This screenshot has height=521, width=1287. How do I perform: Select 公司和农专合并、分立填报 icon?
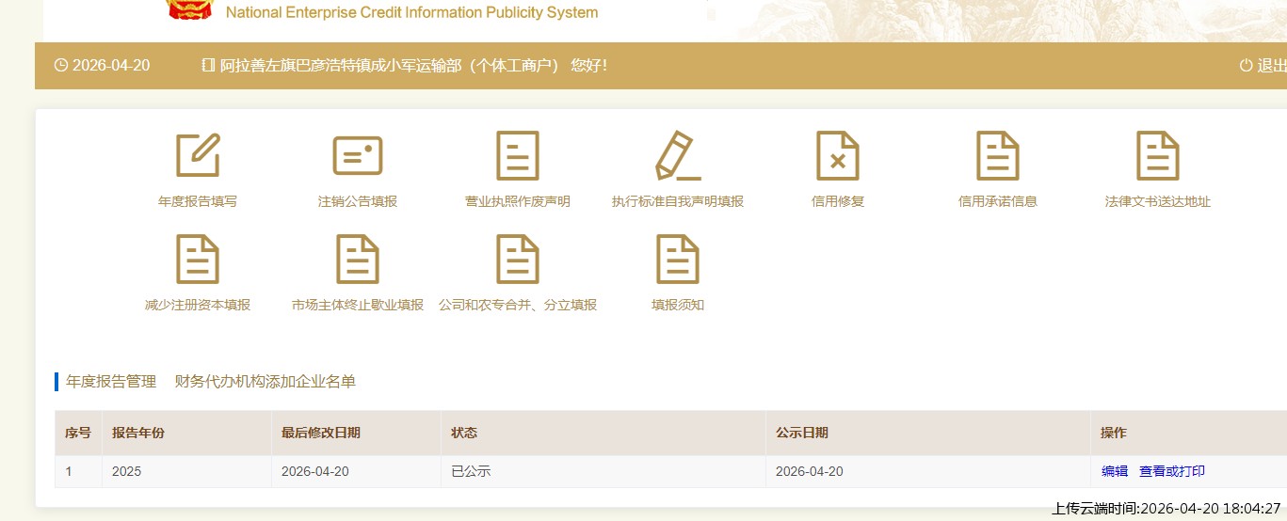pyautogui.click(x=518, y=259)
